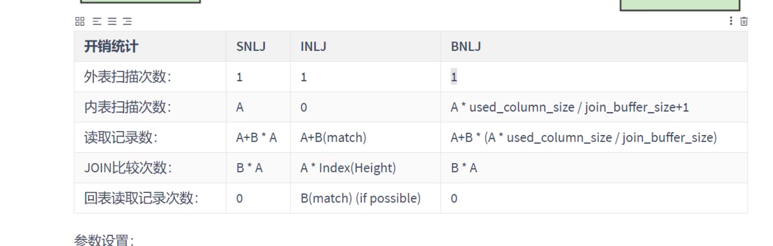Open the table's three-dot more menu

click(731, 21)
